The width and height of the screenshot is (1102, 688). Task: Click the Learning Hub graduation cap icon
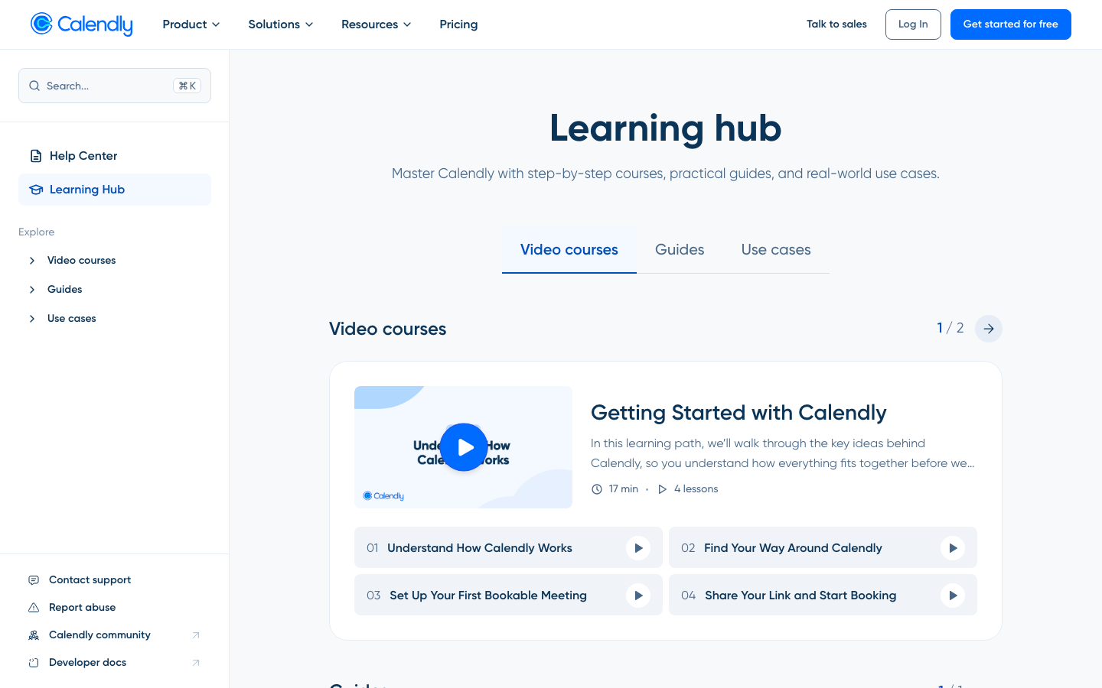(x=36, y=190)
